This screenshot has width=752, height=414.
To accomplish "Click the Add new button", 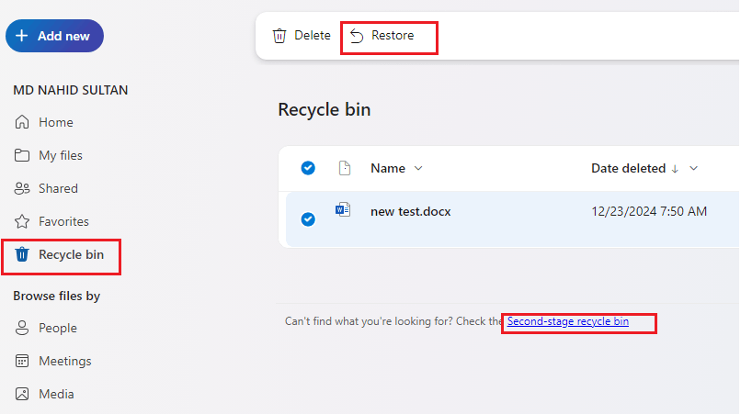I will click(54, 36).
